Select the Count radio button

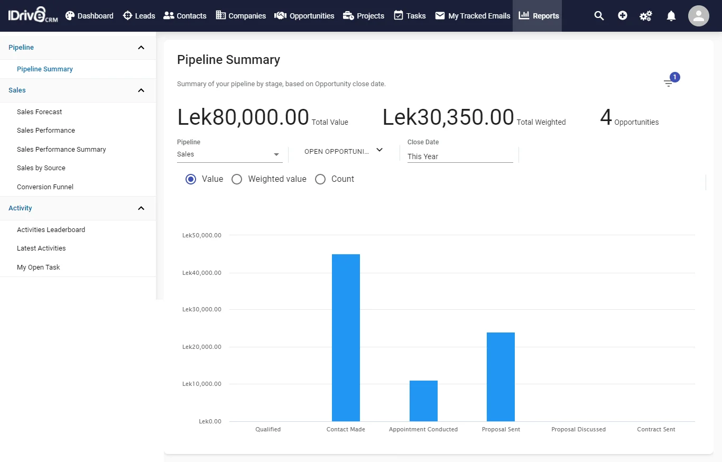click(x=320, y=179)
